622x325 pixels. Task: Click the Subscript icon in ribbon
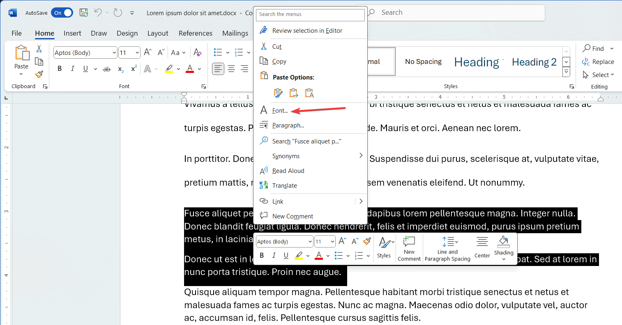121,69
